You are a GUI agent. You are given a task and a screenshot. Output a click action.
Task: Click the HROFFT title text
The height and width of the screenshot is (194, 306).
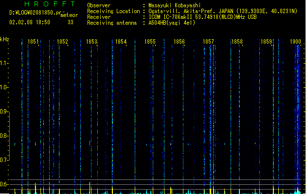50,4
